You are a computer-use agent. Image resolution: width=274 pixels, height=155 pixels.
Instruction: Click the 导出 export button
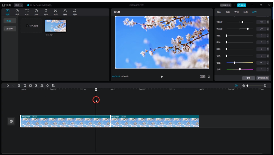click(x=241, y=5)
